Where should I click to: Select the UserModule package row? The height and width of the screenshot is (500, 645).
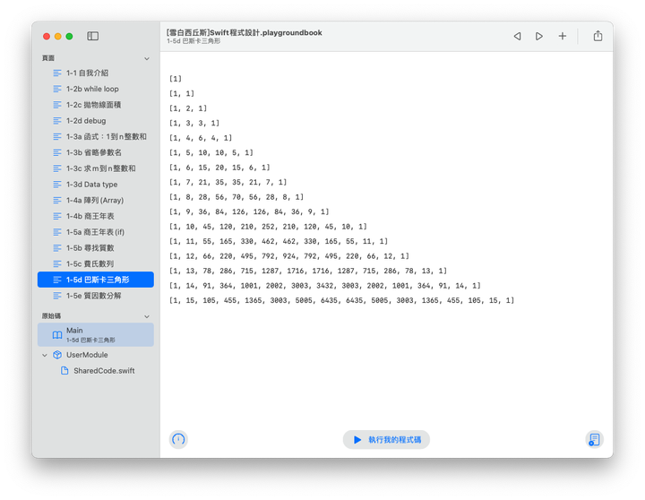96,355
